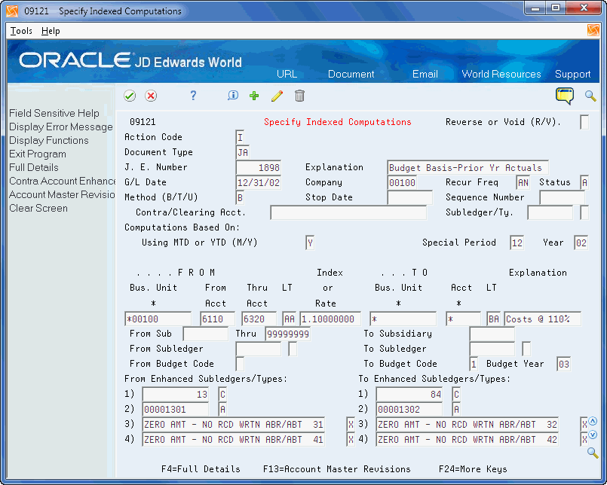
Task: Click the bottom magnifier search icon
Action: point(593,453)
